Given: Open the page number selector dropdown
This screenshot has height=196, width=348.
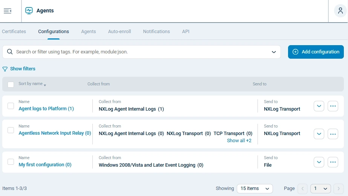Looking at the screenshot, I should [x=320, y=188].
